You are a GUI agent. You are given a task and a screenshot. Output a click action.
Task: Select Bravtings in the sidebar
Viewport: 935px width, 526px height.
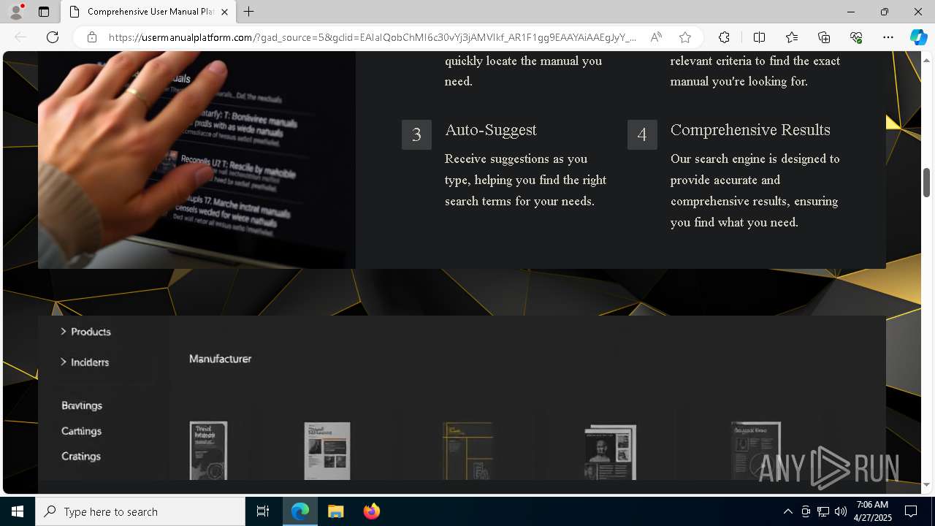tap(82, 405)
